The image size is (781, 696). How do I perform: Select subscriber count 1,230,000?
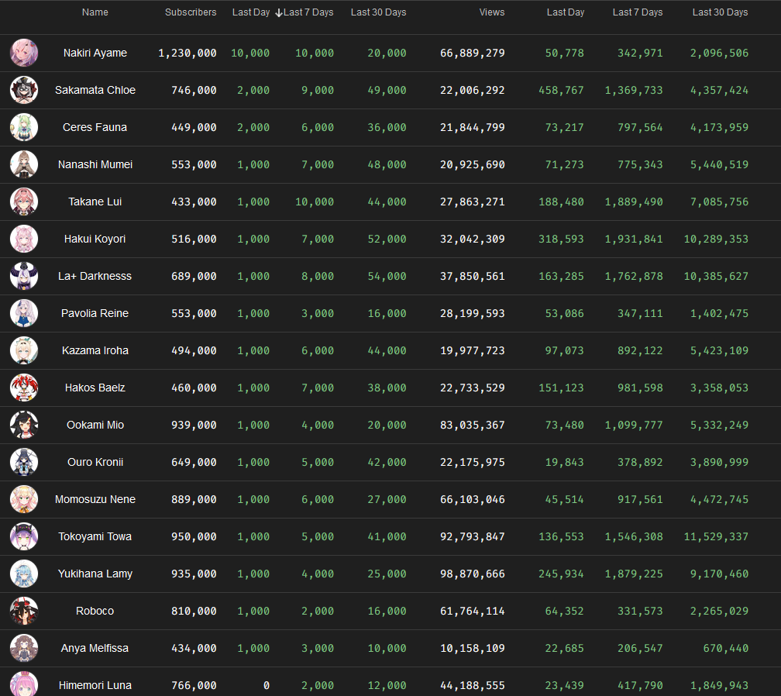point(188,53)
